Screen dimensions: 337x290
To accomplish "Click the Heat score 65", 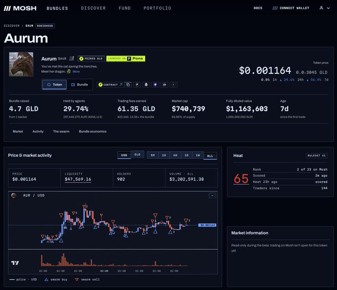I will 241,178.
